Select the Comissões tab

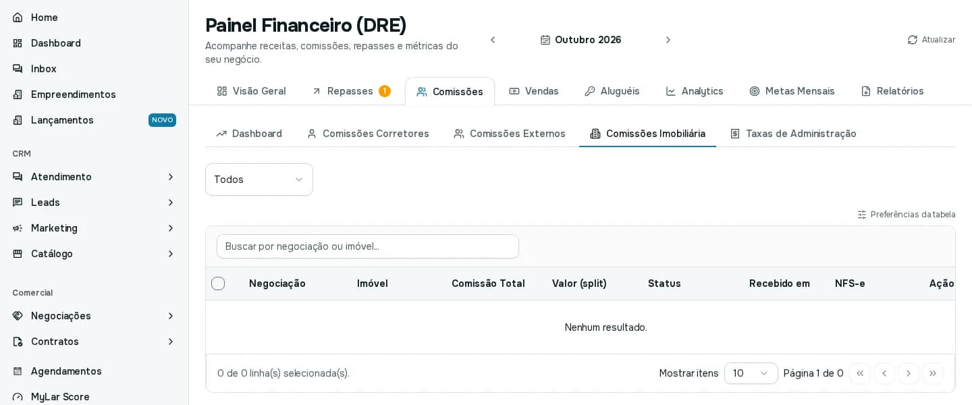pyautogui.click(x=450, y=92)
